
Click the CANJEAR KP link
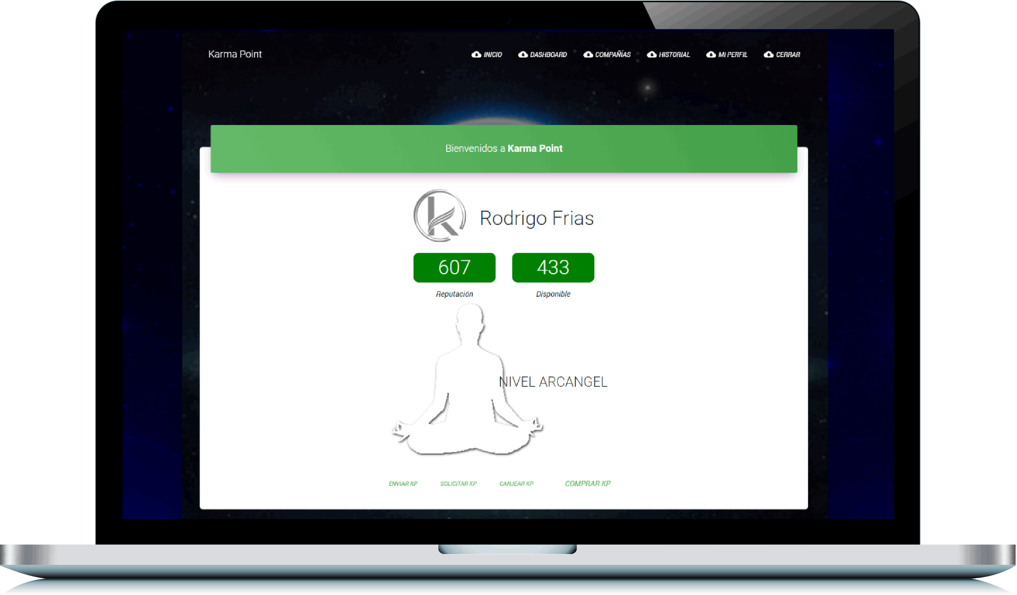point(516,484)
